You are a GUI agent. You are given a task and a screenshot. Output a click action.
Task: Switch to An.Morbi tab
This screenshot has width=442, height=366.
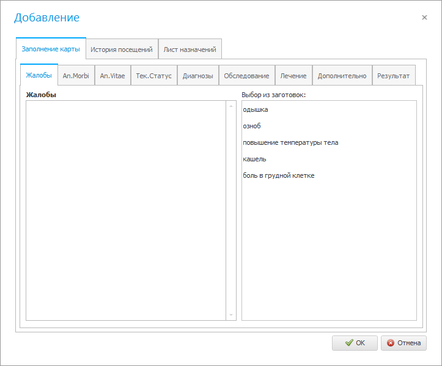tap(76, 76)
